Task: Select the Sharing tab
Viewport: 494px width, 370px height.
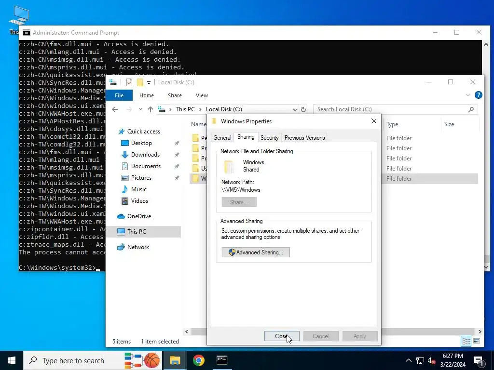Action: (x=246, y=137)
